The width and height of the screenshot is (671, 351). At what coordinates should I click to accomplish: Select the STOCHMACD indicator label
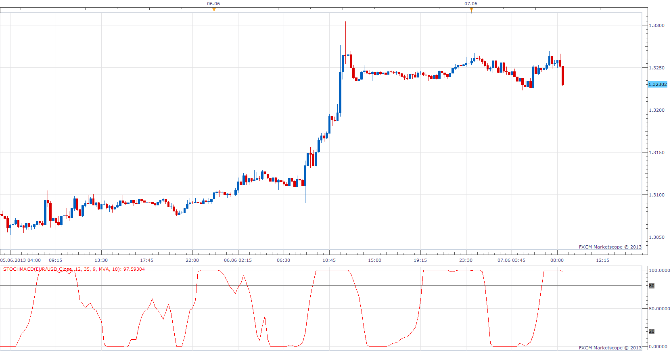74,269
